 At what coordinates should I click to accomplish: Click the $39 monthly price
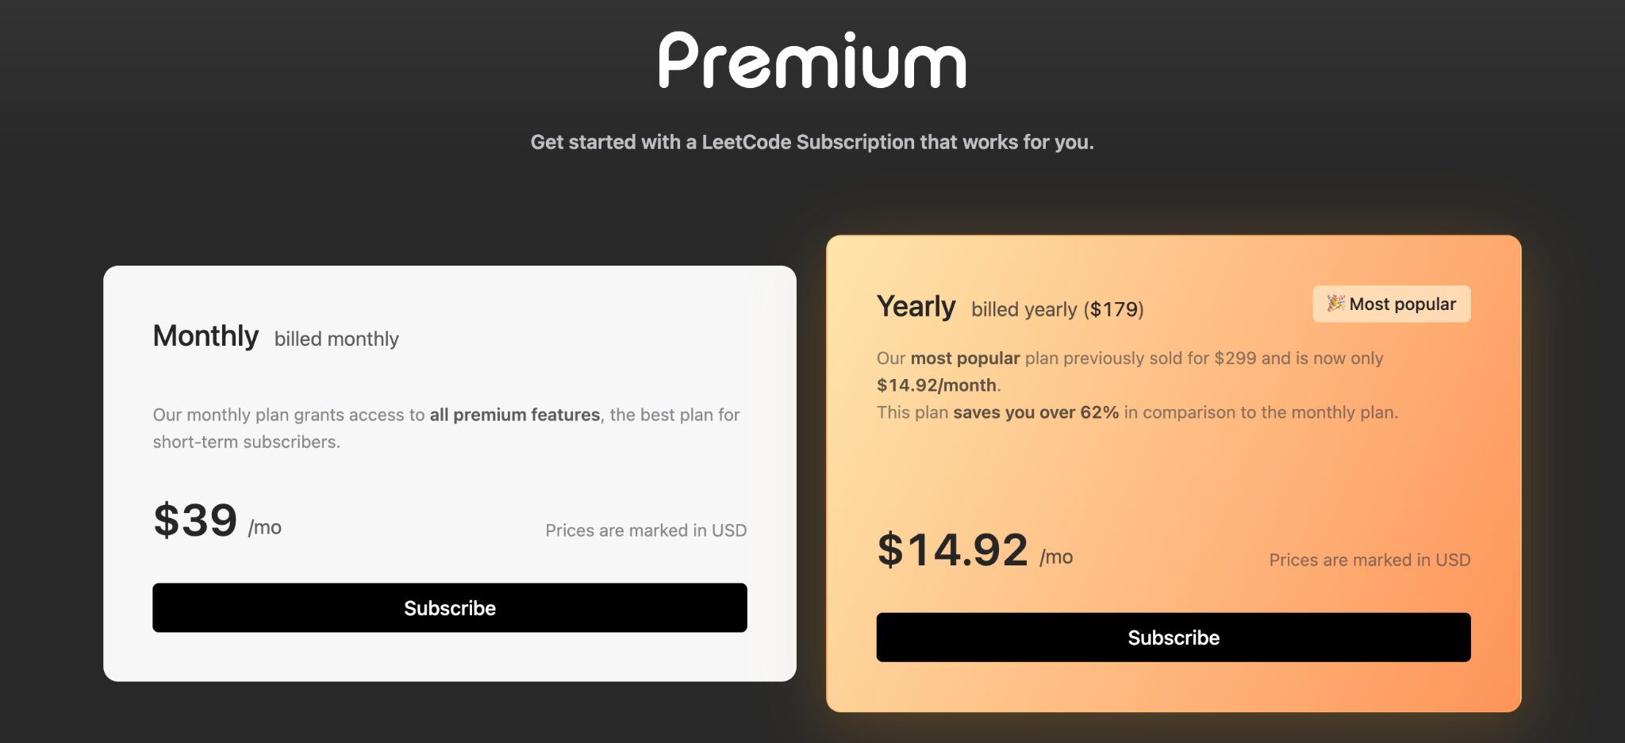194,519
